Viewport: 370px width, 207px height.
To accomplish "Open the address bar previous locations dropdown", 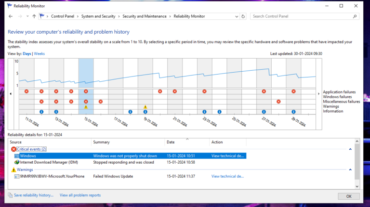I will [x=237, y=16].
